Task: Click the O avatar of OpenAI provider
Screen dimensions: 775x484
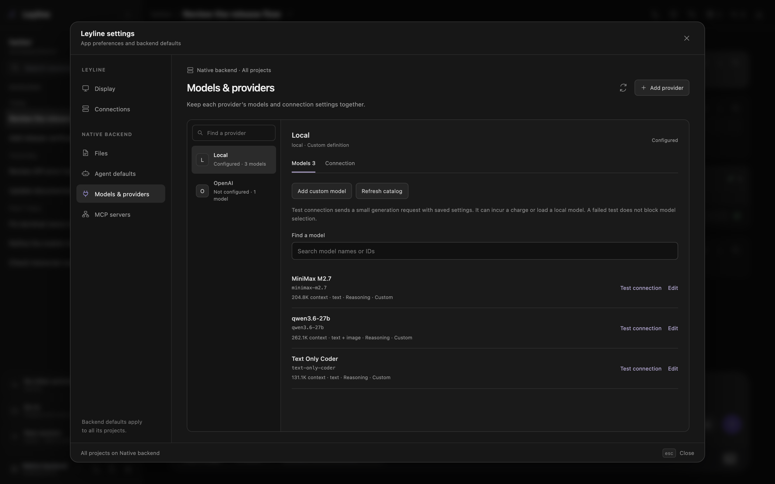Action: pyautogui.click(x=202, y=191)
